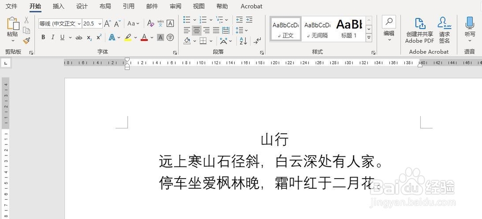This screenshot has height=219, width=482.
Task: Expand the paste options arrow
Action: [x=13, y=40]
